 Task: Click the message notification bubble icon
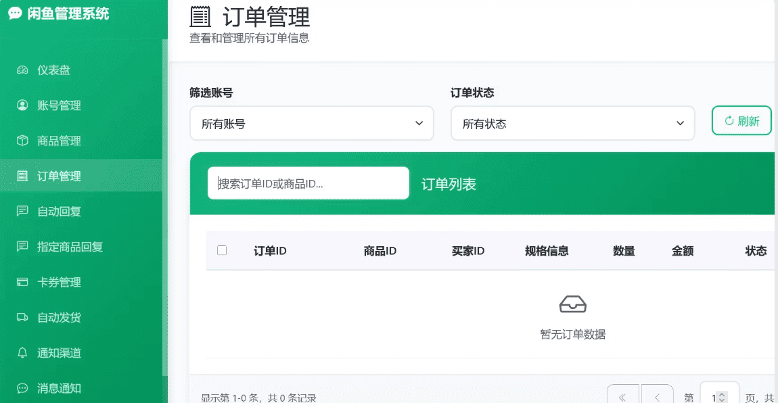coord(22,388)
